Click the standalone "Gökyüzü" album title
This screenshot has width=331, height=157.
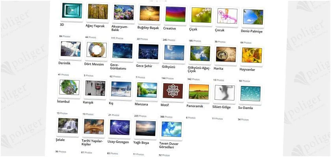[x=169, y=67]
